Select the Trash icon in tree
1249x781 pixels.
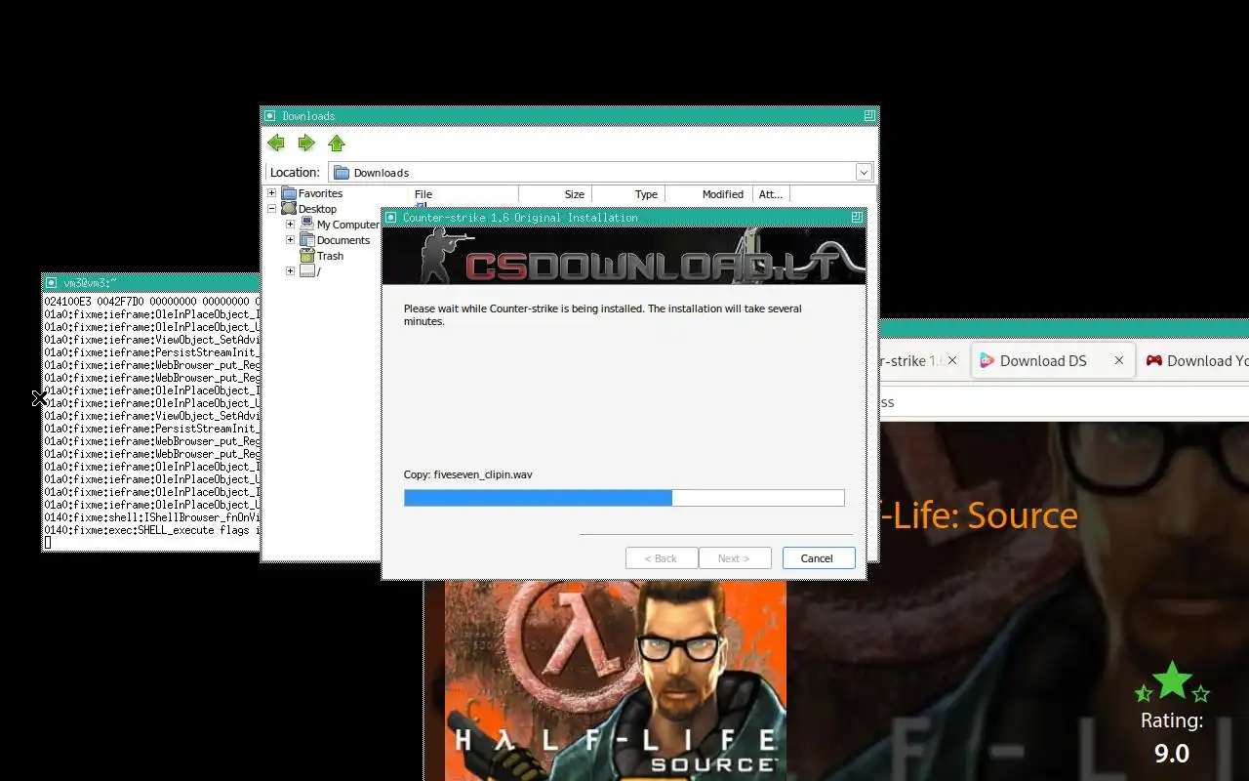[307, 256]
